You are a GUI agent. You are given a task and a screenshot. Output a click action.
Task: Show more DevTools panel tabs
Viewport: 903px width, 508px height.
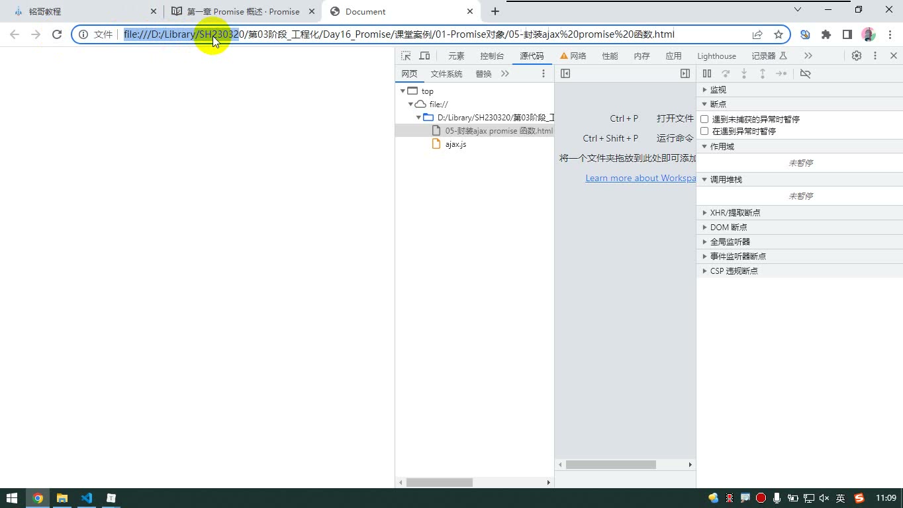(x=808, y=56)
